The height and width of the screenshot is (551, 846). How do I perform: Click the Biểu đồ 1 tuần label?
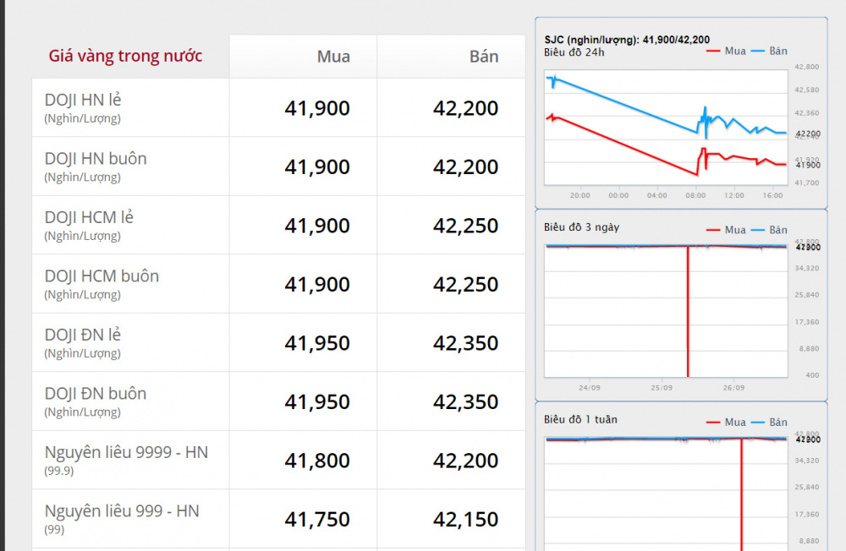[x=580, y=419]
